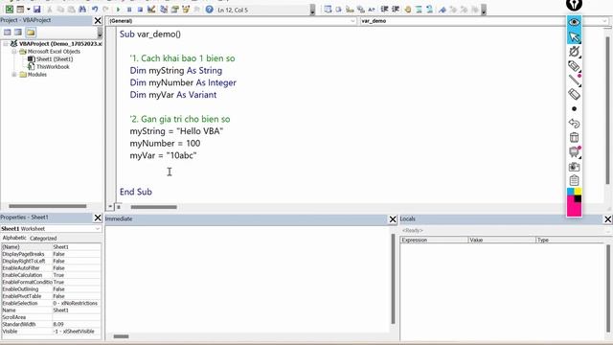Switch to the Alphabetic properties tab

click(14, 238)
